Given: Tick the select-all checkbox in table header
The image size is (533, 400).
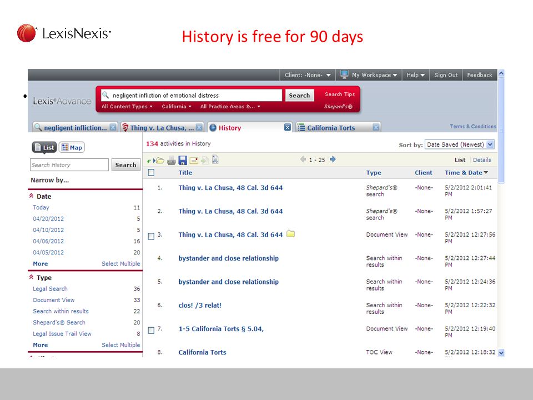Looking at the screenshot, I should tap(151, 172).
